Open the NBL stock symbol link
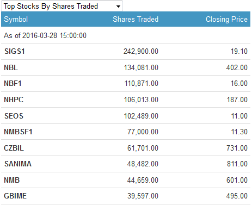252x205 pixels. [x=11, y=67]
